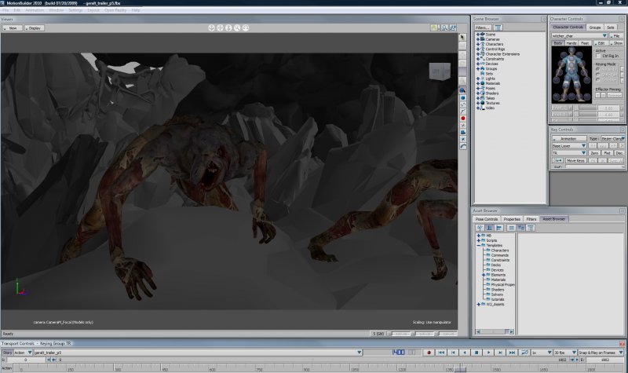This screenshot has width=628, height=373.
Task: Open the viewer's View menu button
Action: pyautogui.click(x=12, y=28)
